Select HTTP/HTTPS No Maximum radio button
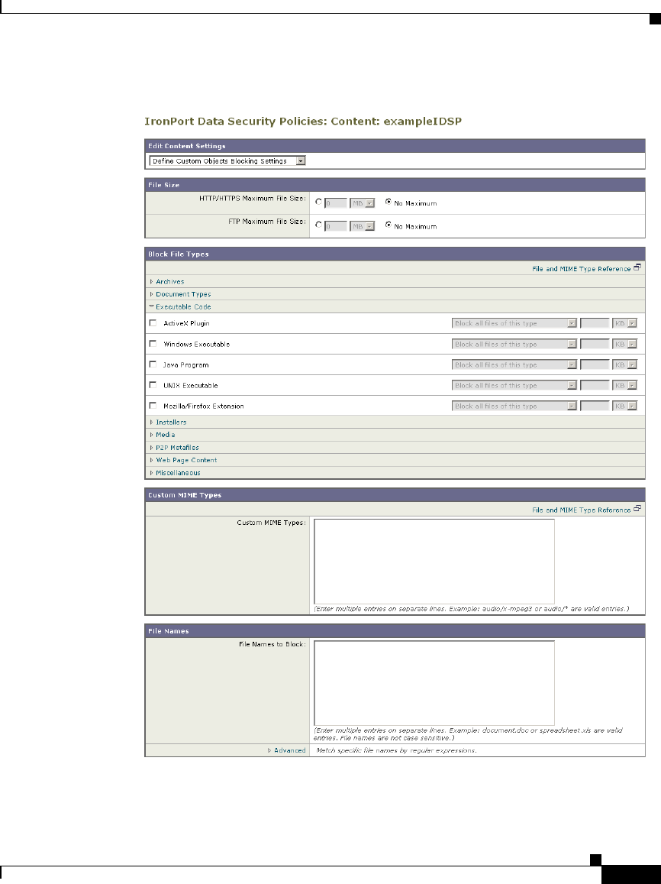Image resolution: width=661 pixels, height=884 pixels. (x=388, y=202)
